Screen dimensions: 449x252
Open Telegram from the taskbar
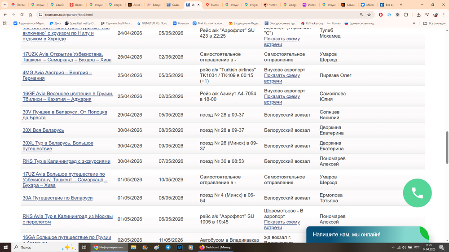coord(168,247)
